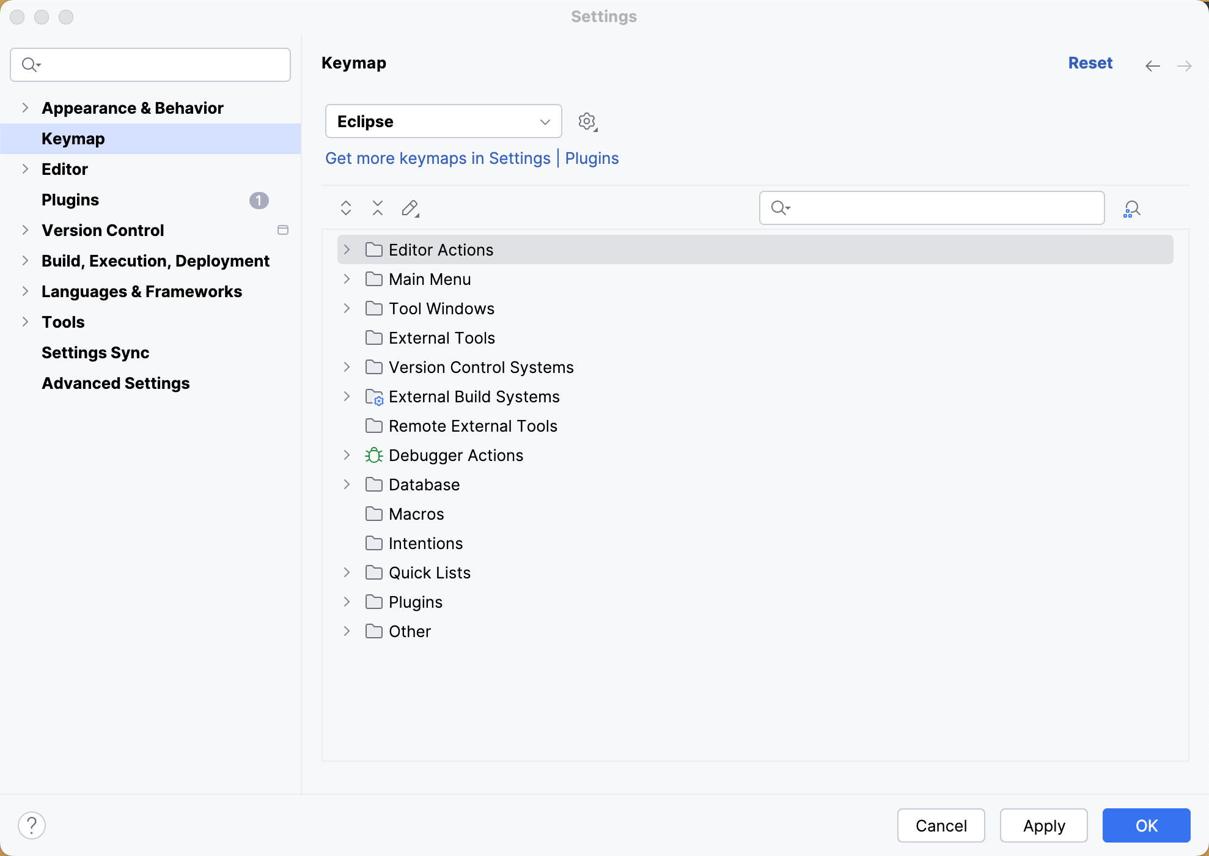The height and width of the screenshot is (856, 1209).
Task: Click the Debugger Actions bug icon
Action: pos(374,455)
